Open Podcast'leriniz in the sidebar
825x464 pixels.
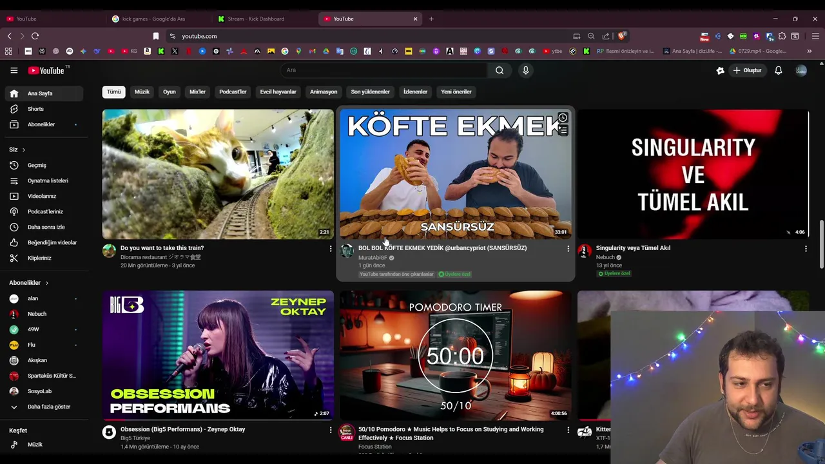tap(44, 211)
